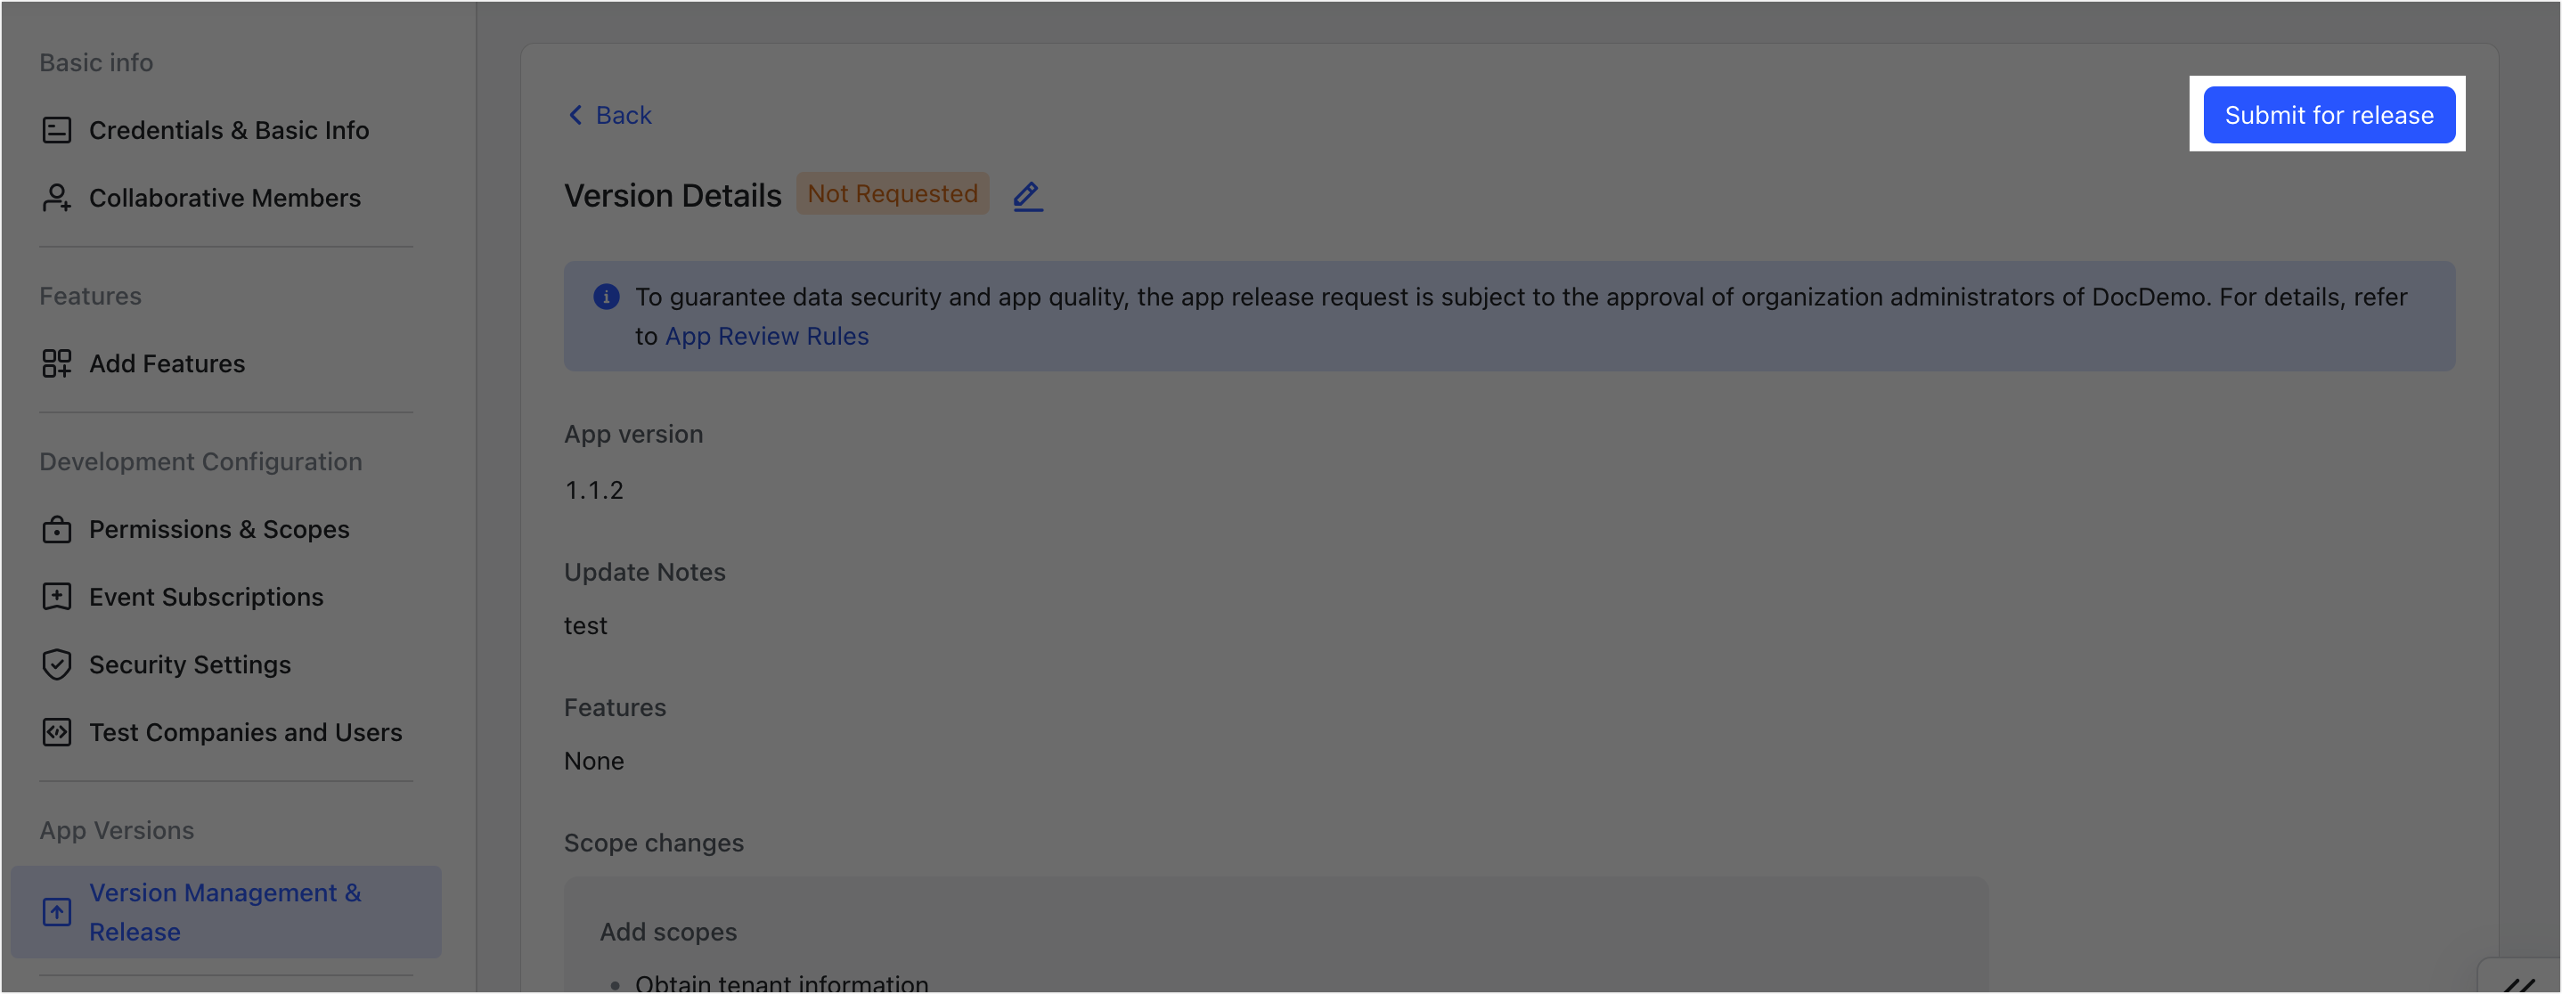This screenshot has width=2562, height=994.
Task: Edit version details with pencil icon
Action: (x=1027, y=196)
